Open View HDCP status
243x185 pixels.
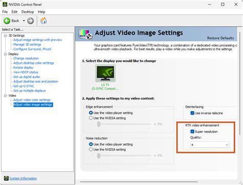tap(26, 72)
